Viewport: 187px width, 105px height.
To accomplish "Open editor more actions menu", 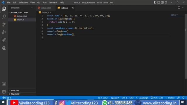I will click(183, 8).
